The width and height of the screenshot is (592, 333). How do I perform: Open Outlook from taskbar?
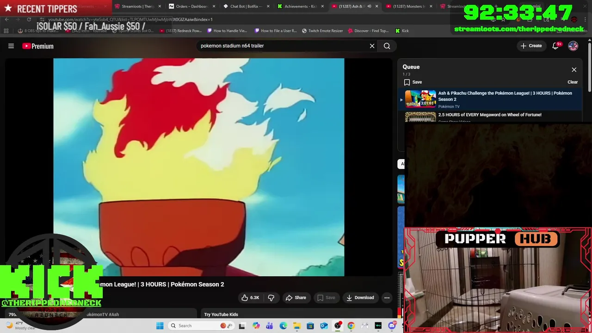pyautogui.click(x=324, y=326)
